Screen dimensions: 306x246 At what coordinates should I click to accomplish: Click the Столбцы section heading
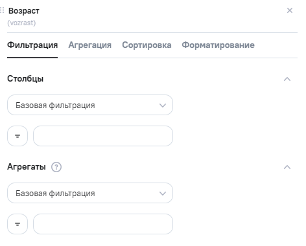[25, 79]
